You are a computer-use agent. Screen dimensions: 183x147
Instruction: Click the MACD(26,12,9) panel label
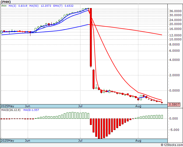pos(11,110)
